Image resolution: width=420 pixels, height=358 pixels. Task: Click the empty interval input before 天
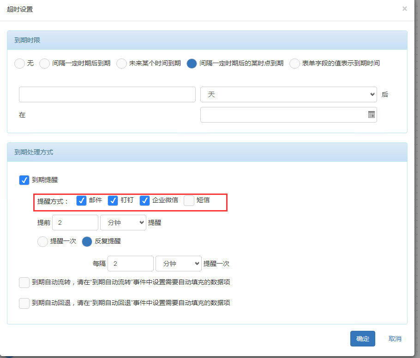click(x=107, y=94)
